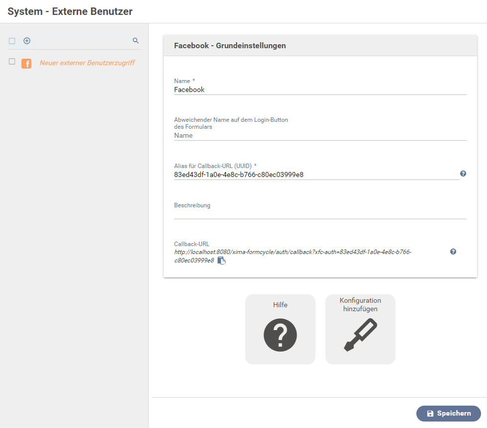Screen dimensions: 487x428
Task: Click Konfiguration hinzufügen tile
Action: (x=360, y=329)
